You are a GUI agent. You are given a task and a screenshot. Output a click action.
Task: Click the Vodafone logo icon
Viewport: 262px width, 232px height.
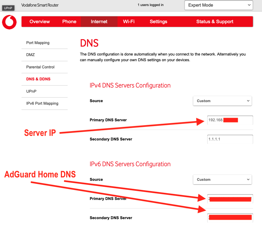[x=9, y=22]
